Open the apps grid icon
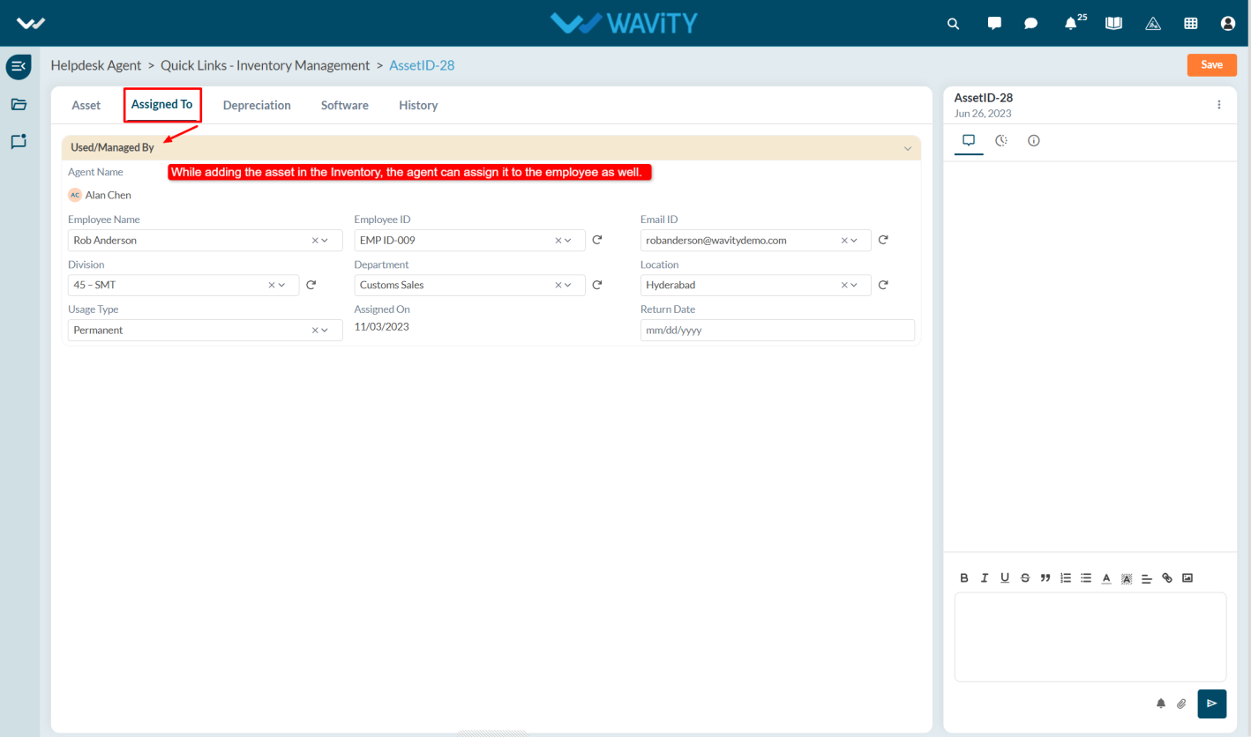This screenshot has width=1251, height=737. [x=1191, y=24]
